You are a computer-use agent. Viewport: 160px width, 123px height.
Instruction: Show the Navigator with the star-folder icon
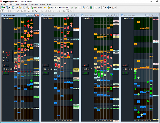tap(20, 8)
